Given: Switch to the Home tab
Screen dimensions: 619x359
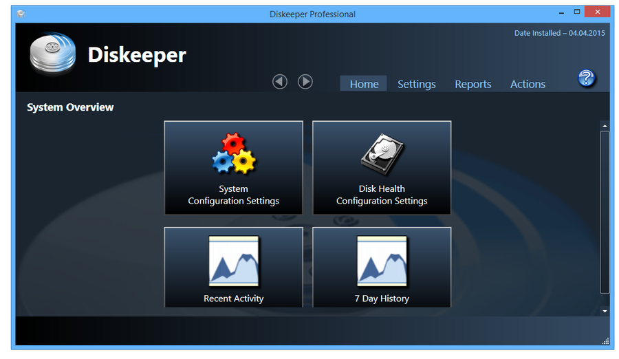Looking at the screenshot, I should (x=364, y=84).
